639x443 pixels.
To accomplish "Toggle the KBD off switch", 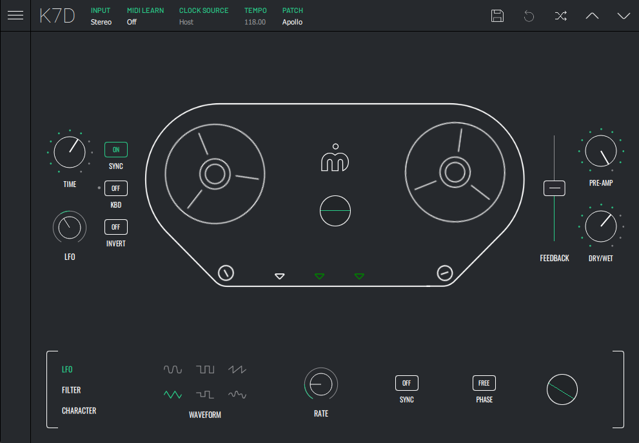I will click(116, 188).
